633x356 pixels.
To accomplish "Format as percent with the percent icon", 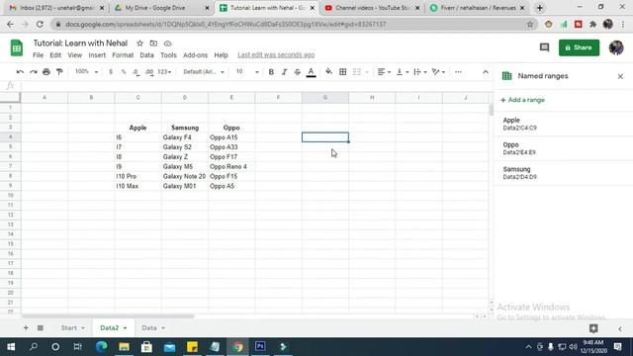I will pos(124,72).
